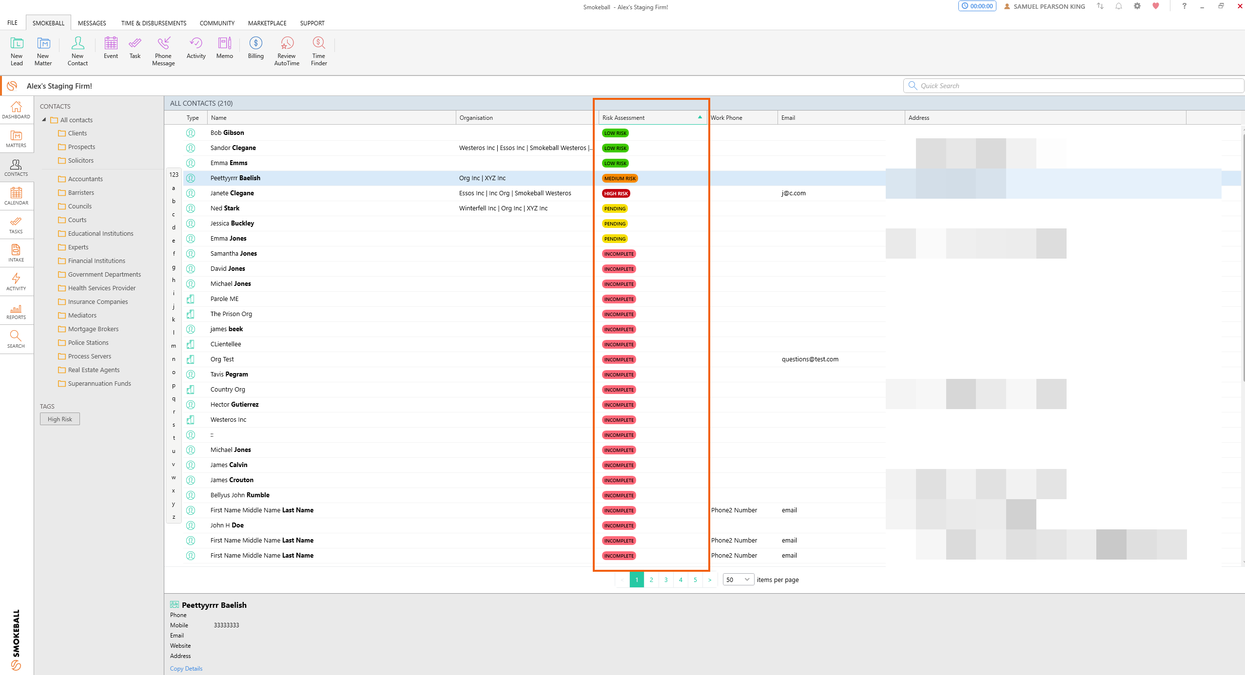
Task: Click the Copy Details link
Action: (186, 668)
